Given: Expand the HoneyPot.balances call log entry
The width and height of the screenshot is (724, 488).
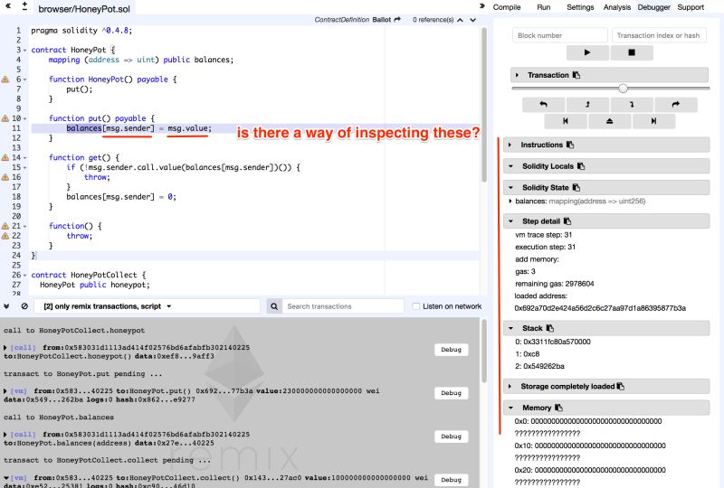Looking at the screenshot, I should [x=5, y=435].
